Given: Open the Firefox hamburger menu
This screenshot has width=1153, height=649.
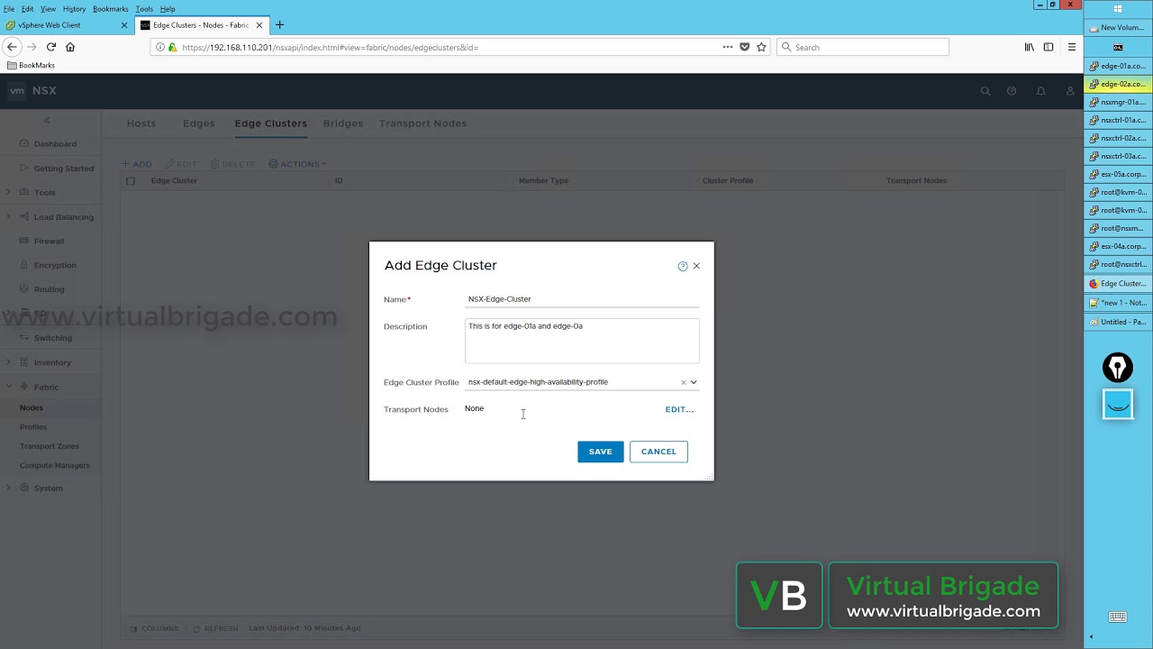Looking at the screenshot, I should pos(1071,47).
